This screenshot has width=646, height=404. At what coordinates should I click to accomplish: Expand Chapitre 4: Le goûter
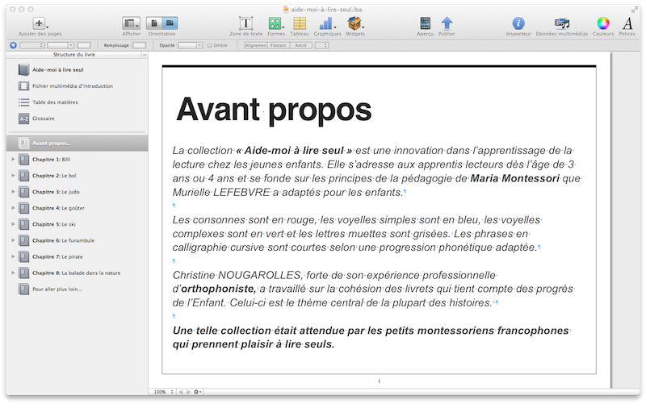[13, 208]
